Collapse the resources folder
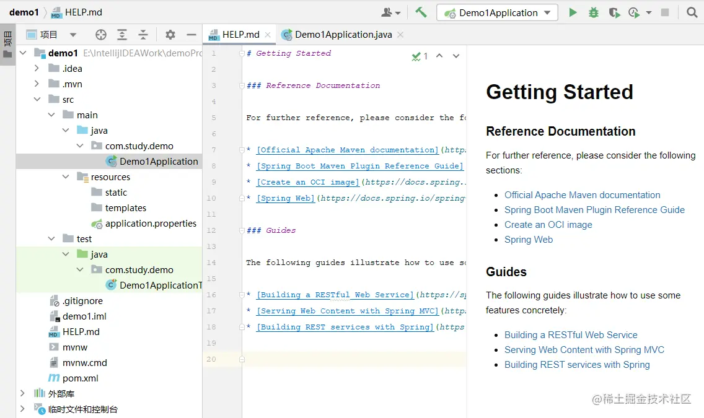The height and width of the screenshot is (418, 704). pyautogui.click(x=66, y=176)
